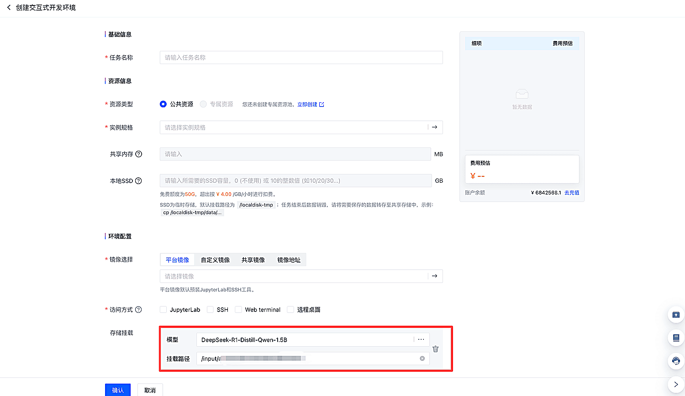Switch to the 镜像地址 tab

(x=289, y=260)
